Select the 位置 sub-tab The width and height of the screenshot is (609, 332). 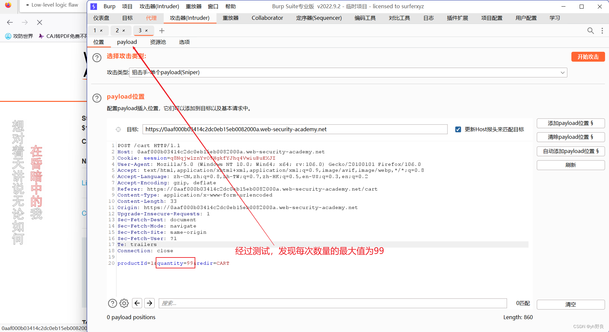coord(99,42)
